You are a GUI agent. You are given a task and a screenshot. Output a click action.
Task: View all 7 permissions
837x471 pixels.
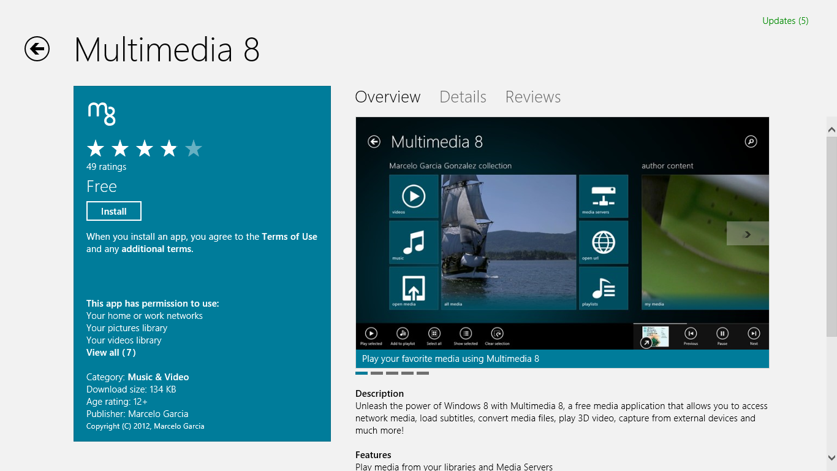tap(111, 353)
